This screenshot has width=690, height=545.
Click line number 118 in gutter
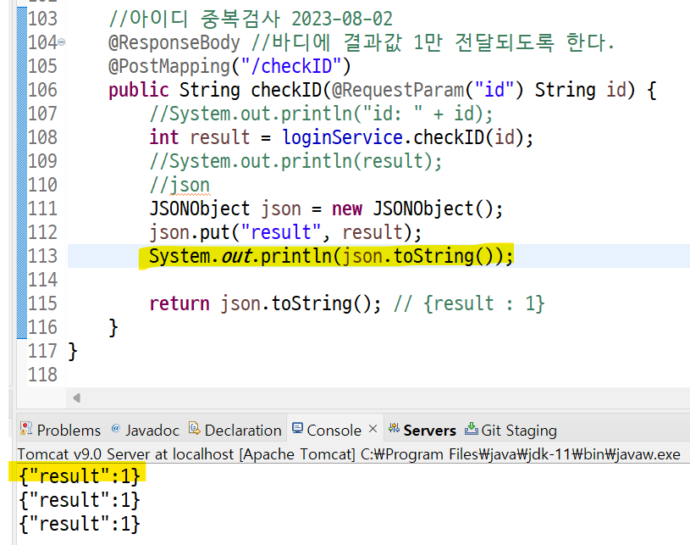[x=42, y=375]
